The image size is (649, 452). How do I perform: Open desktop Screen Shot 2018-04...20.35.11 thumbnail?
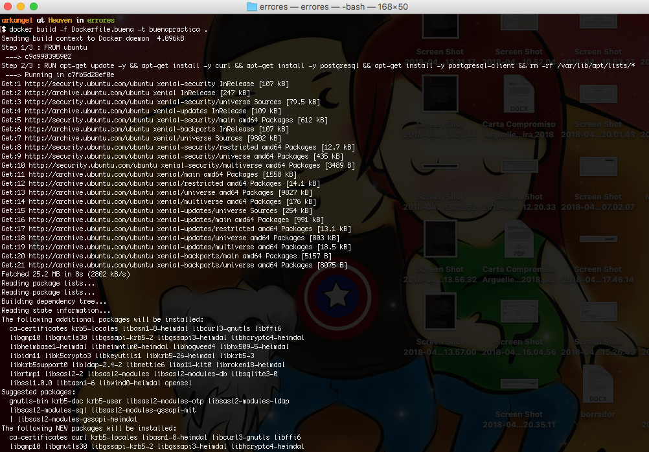pos(519,384)
